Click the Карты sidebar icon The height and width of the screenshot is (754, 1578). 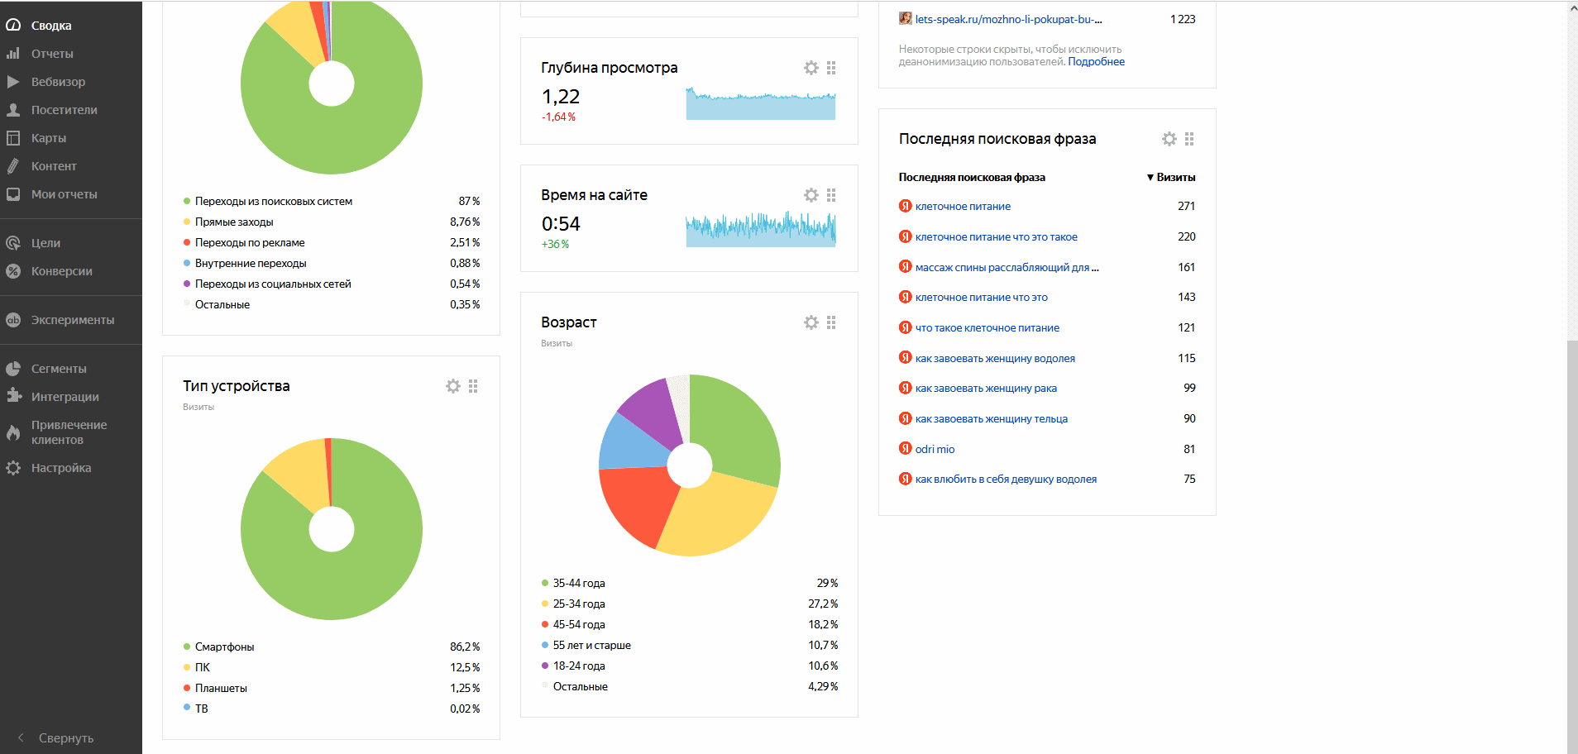[13, 138]
